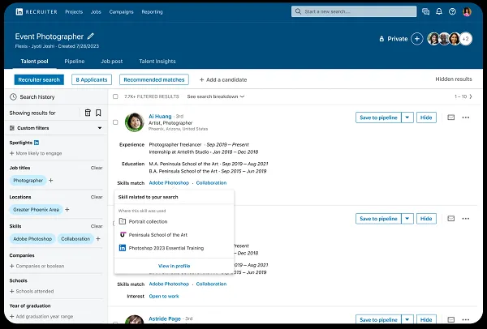Click the LinkedIn Recruiter logo

click(37, 12)
